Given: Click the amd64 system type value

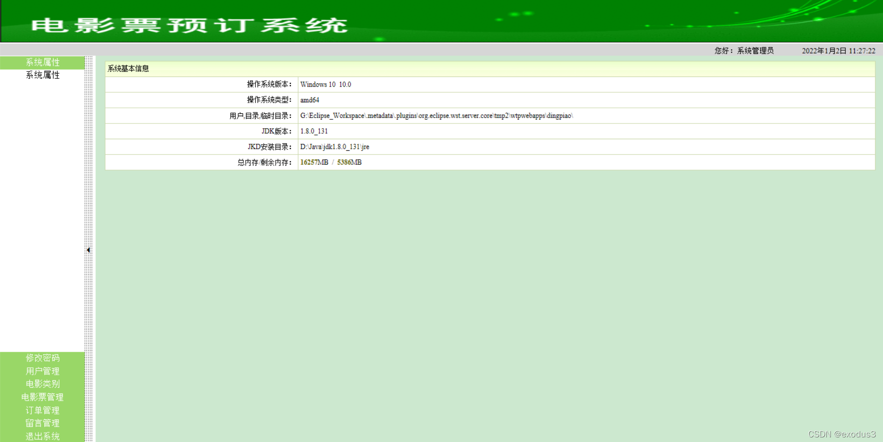Looking at the screenshot, I should 310,100.
